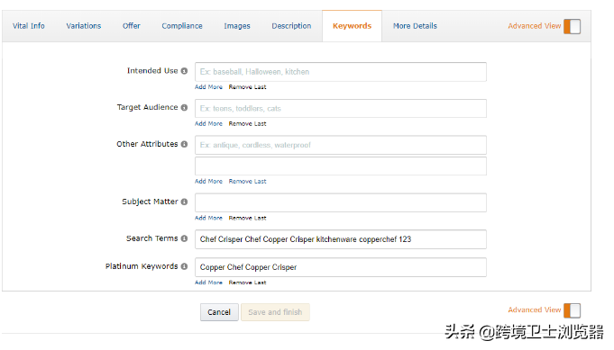Click into the Platinum Keywords field
This screenshot has height=350, width=614.
coord(341,267)
